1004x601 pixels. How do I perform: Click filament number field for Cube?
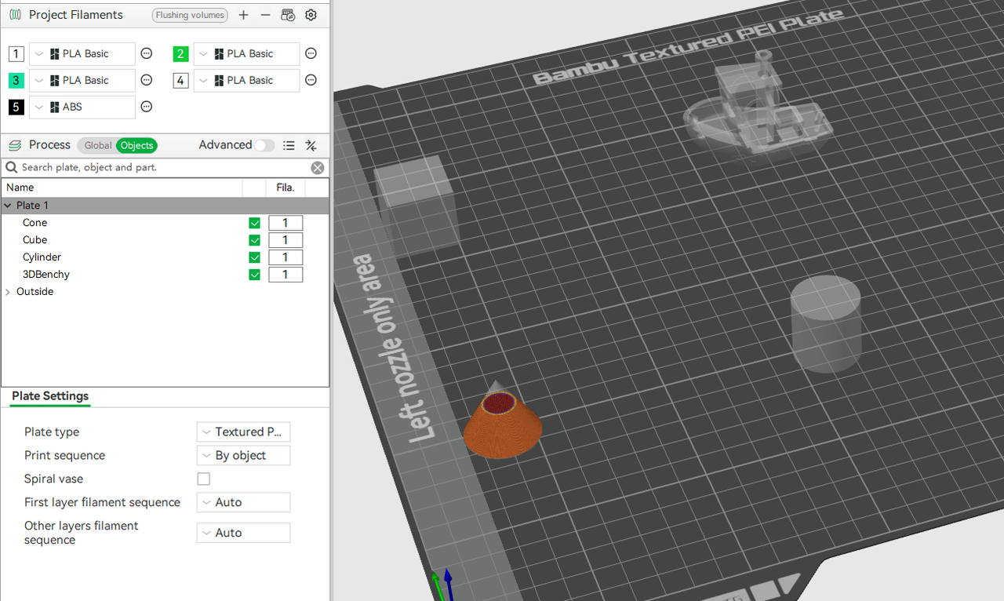pyautogui.click(x=286, y=240)
